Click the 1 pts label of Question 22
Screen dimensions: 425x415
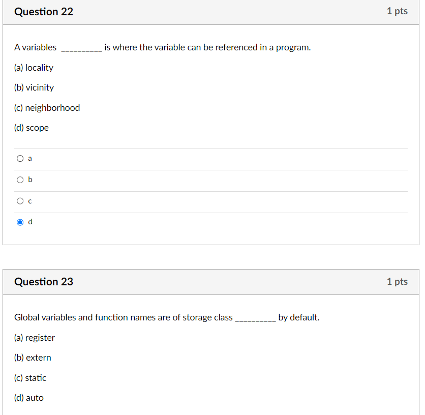tap(397, 11)
